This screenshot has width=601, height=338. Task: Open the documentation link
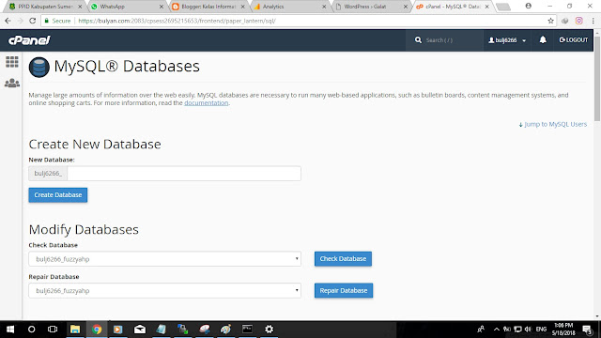click(x=207, y=103)
